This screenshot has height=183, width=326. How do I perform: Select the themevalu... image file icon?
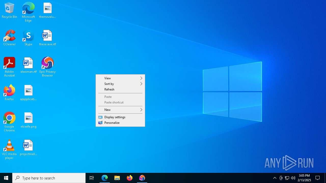(47, 10)
